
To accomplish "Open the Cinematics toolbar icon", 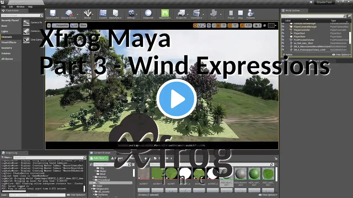I will (196, 14).
